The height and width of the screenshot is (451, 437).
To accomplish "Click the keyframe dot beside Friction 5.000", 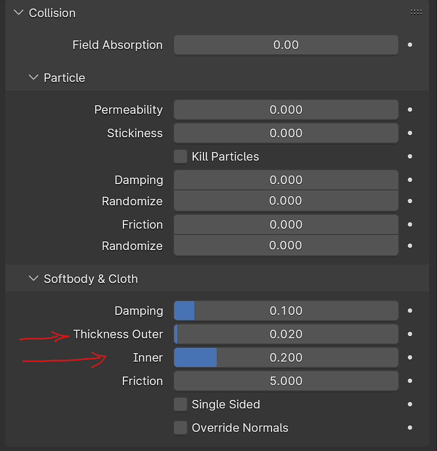I will click(410, 381).
